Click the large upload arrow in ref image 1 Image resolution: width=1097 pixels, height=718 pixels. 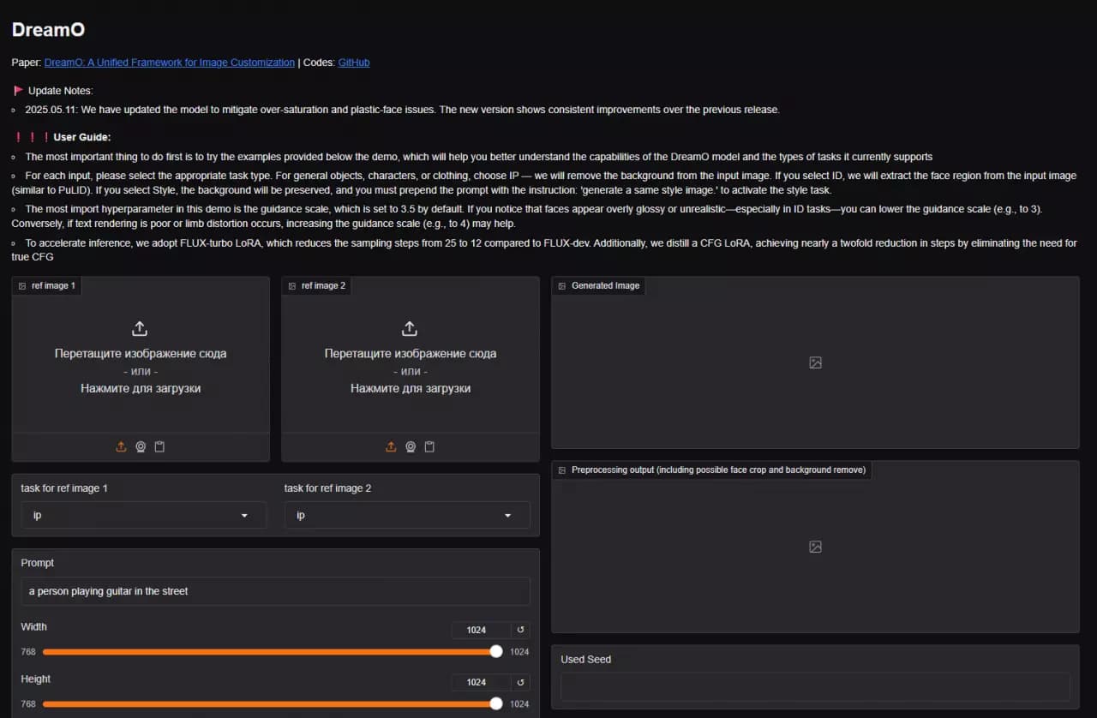coord(140,329)
